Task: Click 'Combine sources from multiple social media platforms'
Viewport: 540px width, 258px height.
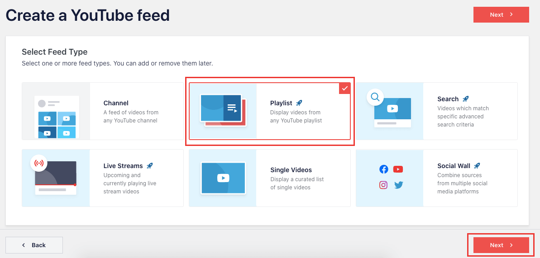Action: pos(463,183)
